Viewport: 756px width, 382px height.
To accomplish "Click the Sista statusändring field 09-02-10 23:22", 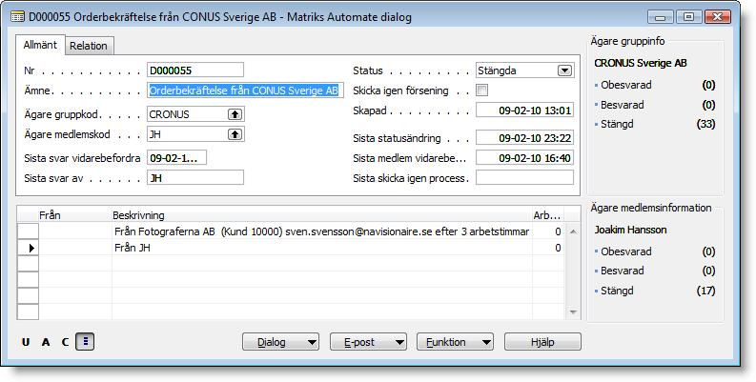I will (x=524, y=138).
